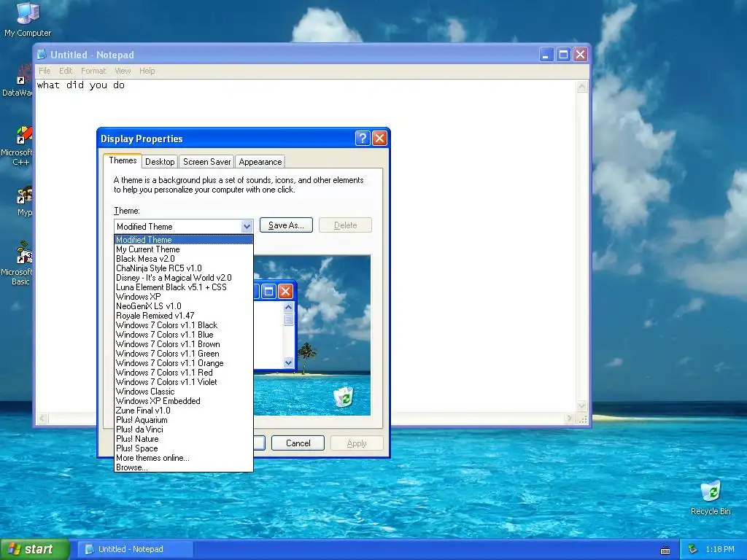Maximize the Notepad window

tap(563, 55)
